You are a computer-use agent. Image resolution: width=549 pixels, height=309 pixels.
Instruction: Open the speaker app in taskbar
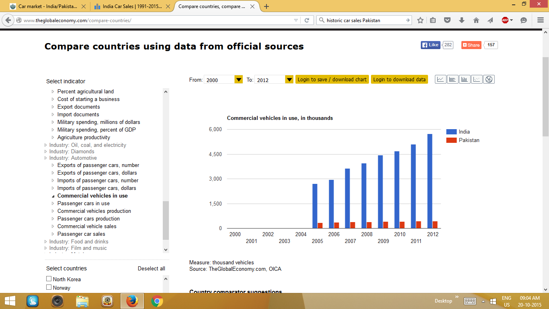[57, 301]
